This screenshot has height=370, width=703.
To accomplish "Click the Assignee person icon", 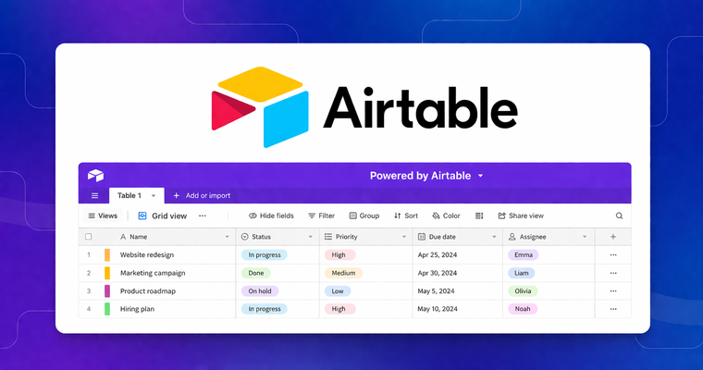I will tap(512, 237).
